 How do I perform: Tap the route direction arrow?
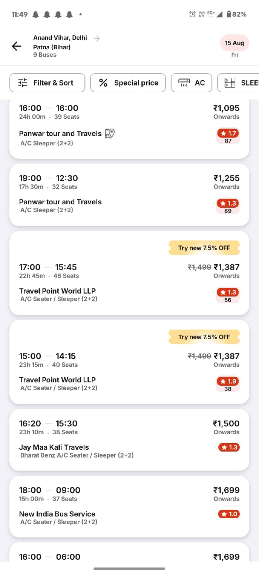[97, 38]
